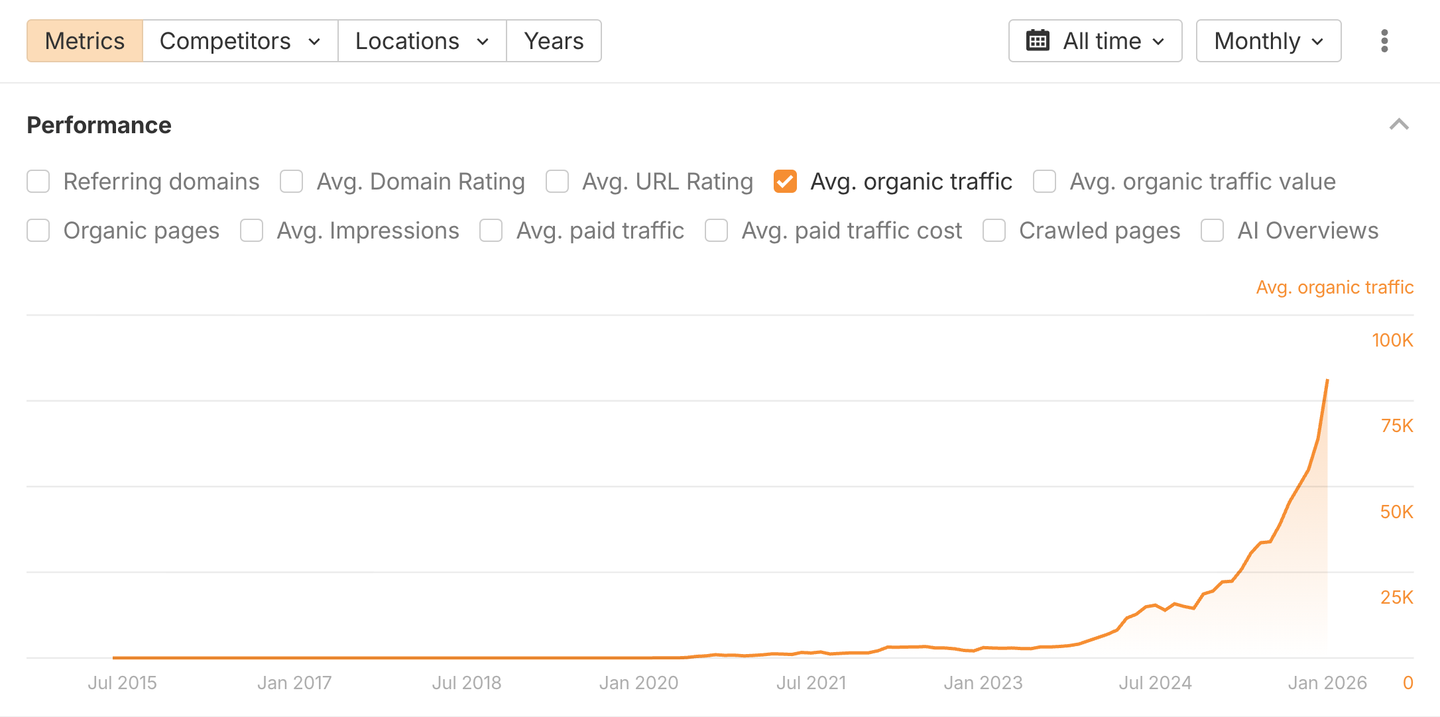Collapse the Performance section
Image resolution: width=1440 pixels, height=717 pixels.
tap(1399, 124)
